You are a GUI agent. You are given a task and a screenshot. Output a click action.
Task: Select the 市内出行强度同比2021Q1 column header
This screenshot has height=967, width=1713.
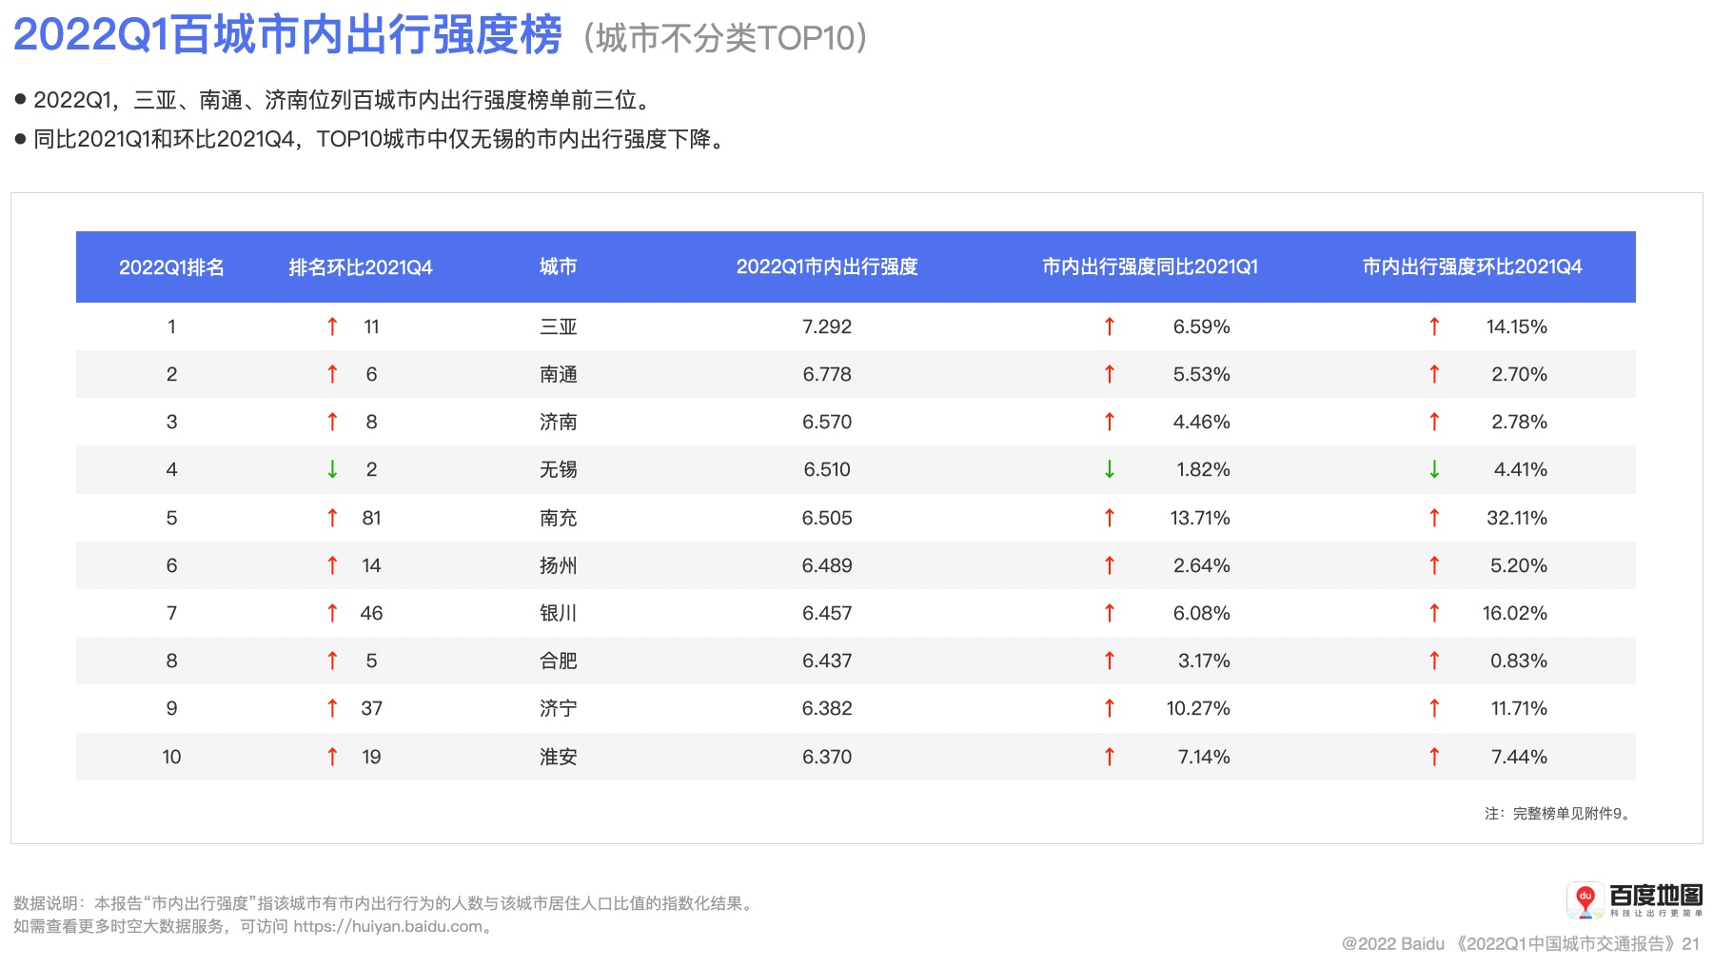[x=1150, y=267]
